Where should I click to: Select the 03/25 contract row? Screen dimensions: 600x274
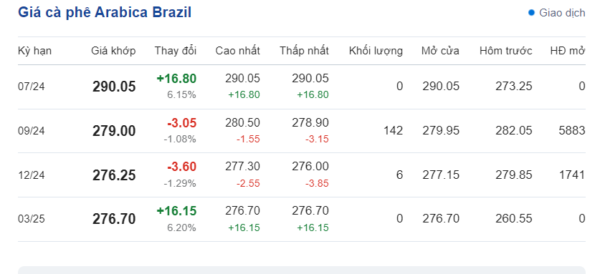coord(302,220)
